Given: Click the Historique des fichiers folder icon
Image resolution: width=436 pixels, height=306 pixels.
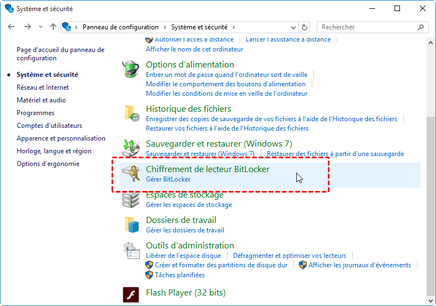Looking at the screenshot, I should (131, 113).
